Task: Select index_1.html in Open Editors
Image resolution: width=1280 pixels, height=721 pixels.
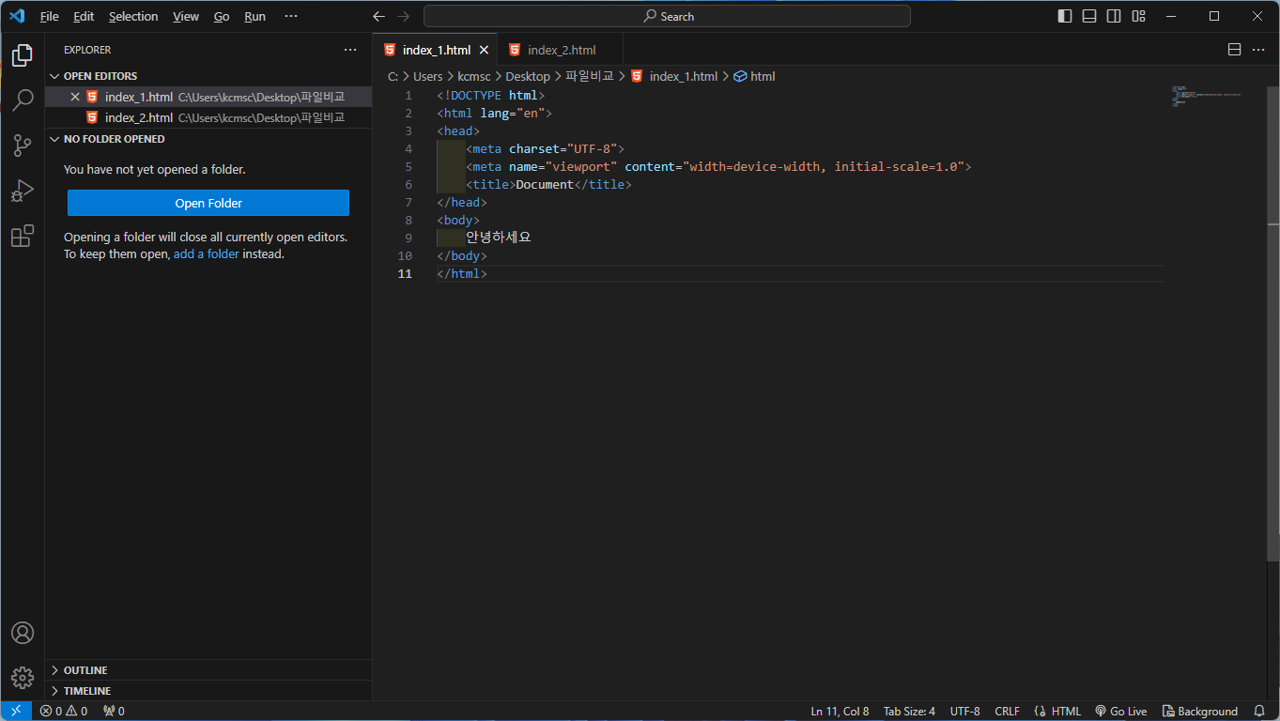Action: point(208,97)
